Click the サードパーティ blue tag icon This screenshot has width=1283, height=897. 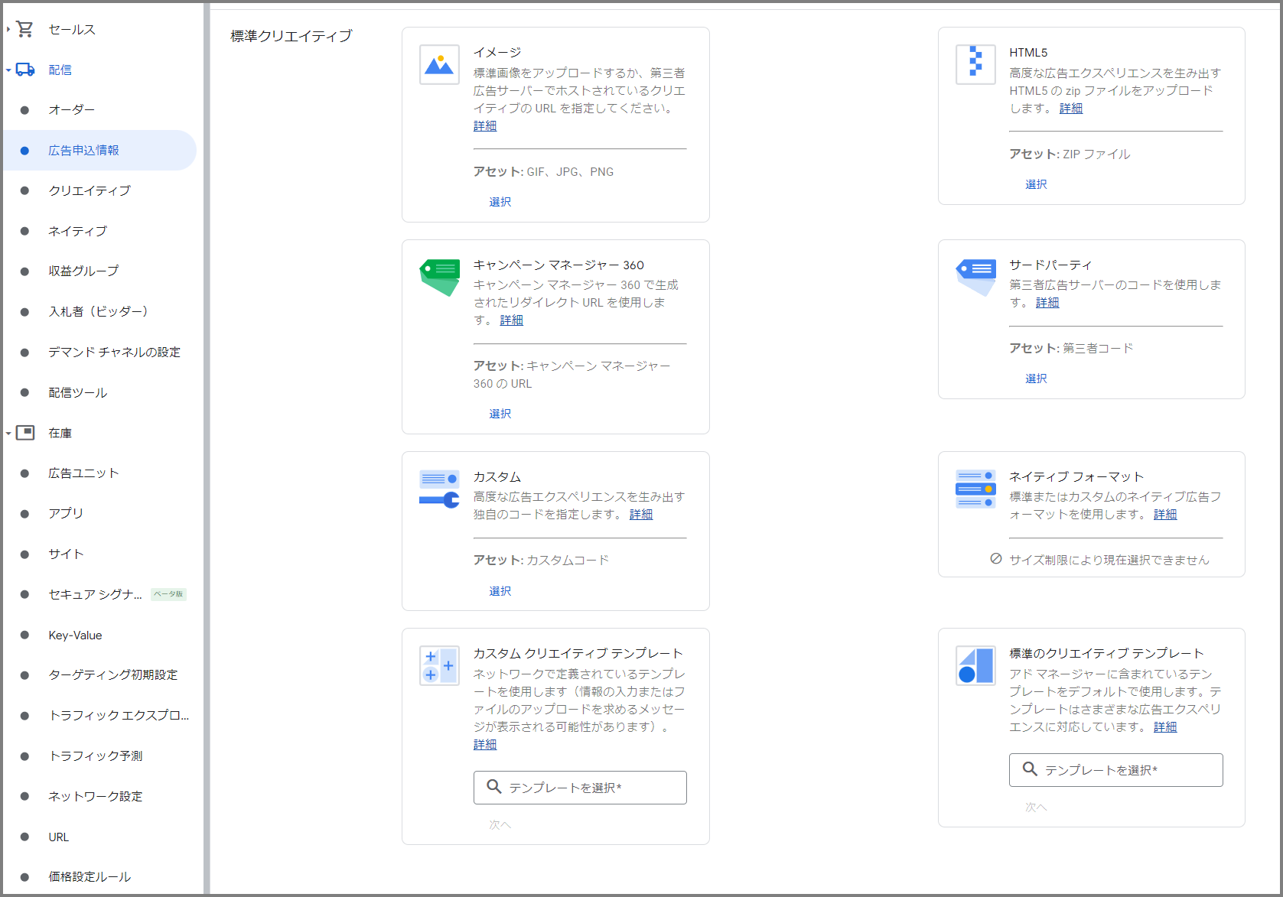[x=975, y=276]
